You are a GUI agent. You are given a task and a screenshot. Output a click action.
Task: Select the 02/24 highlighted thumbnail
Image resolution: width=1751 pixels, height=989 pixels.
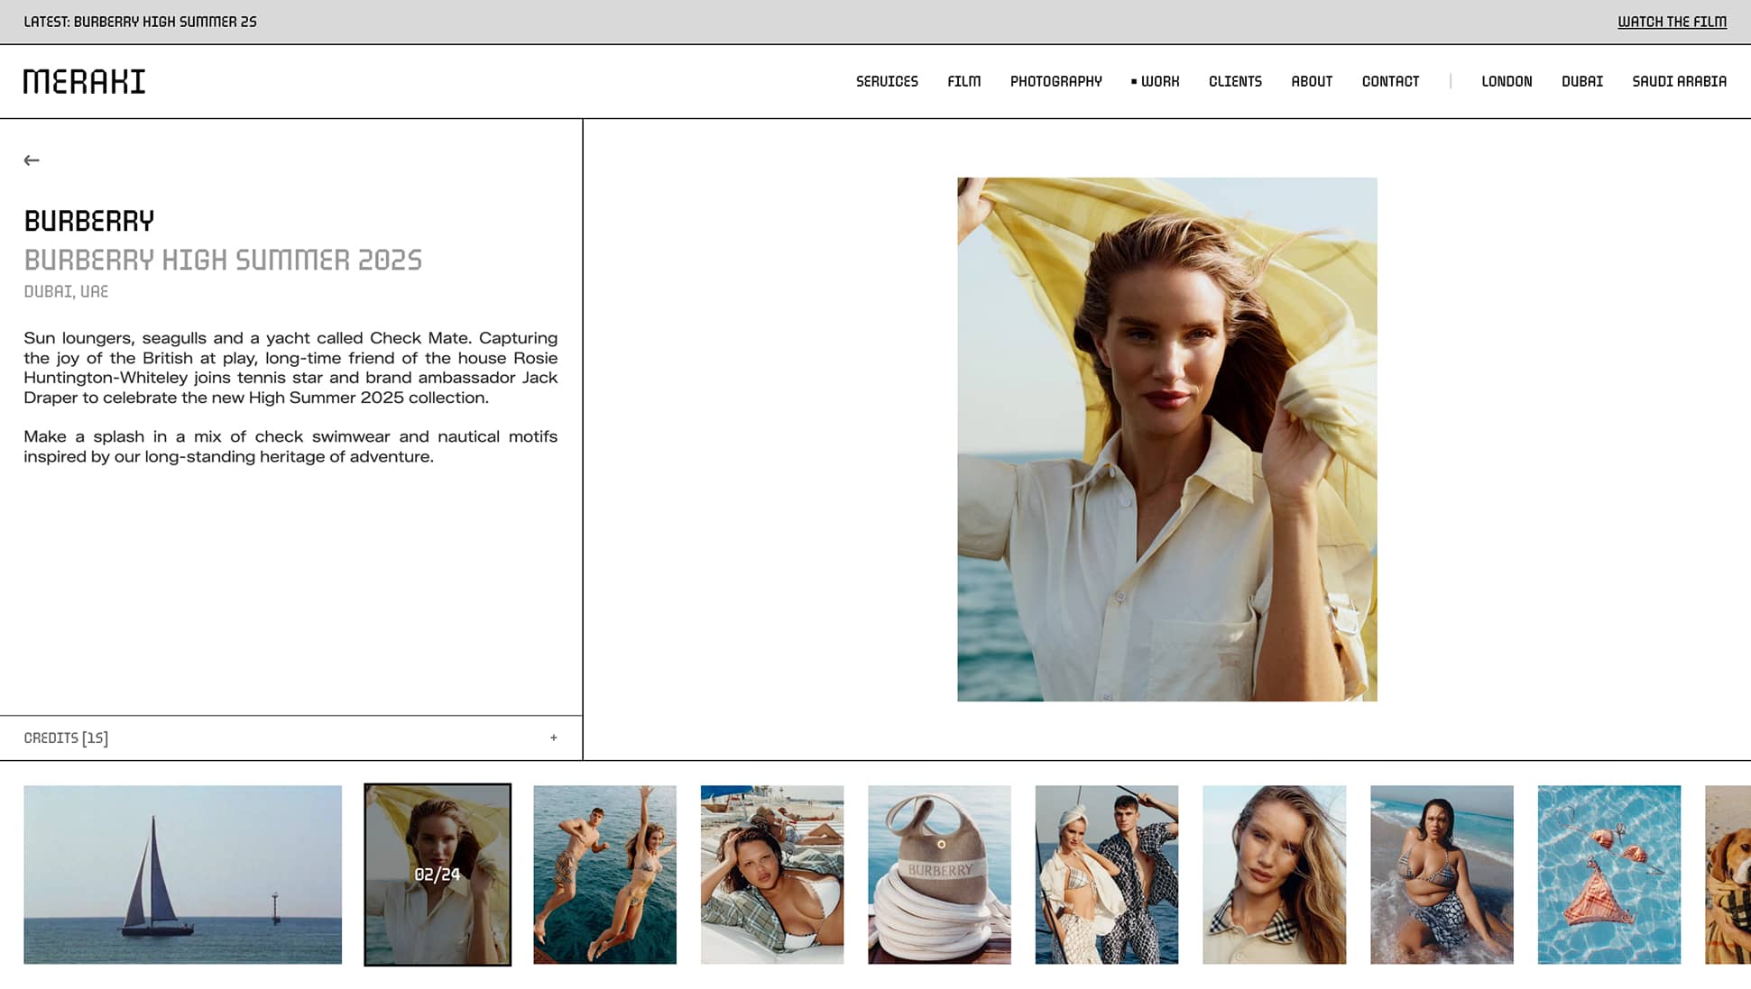click(438, 874)
